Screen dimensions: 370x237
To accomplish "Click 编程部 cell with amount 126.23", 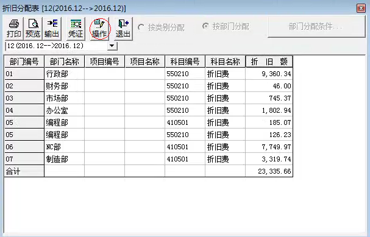I will (x=64, y=135).
